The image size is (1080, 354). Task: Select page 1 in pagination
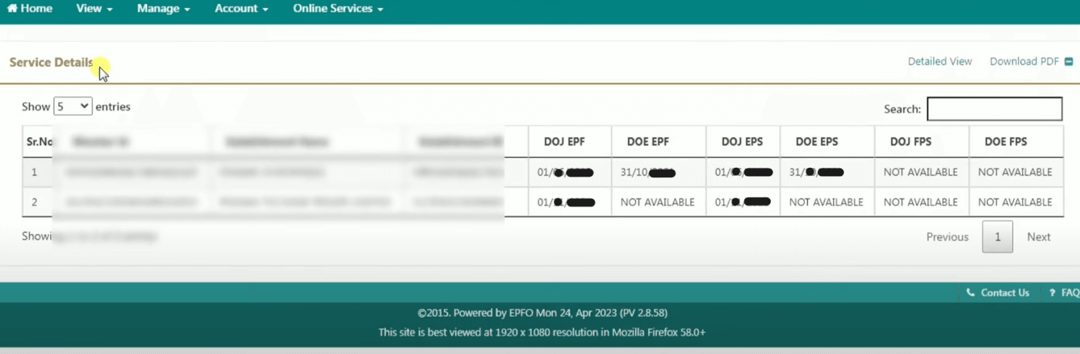[x=997, y=237]
